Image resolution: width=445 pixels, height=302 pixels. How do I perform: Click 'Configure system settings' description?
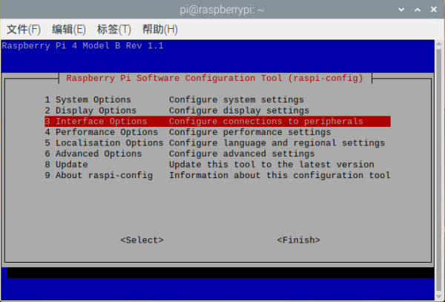tap(237, 99)
